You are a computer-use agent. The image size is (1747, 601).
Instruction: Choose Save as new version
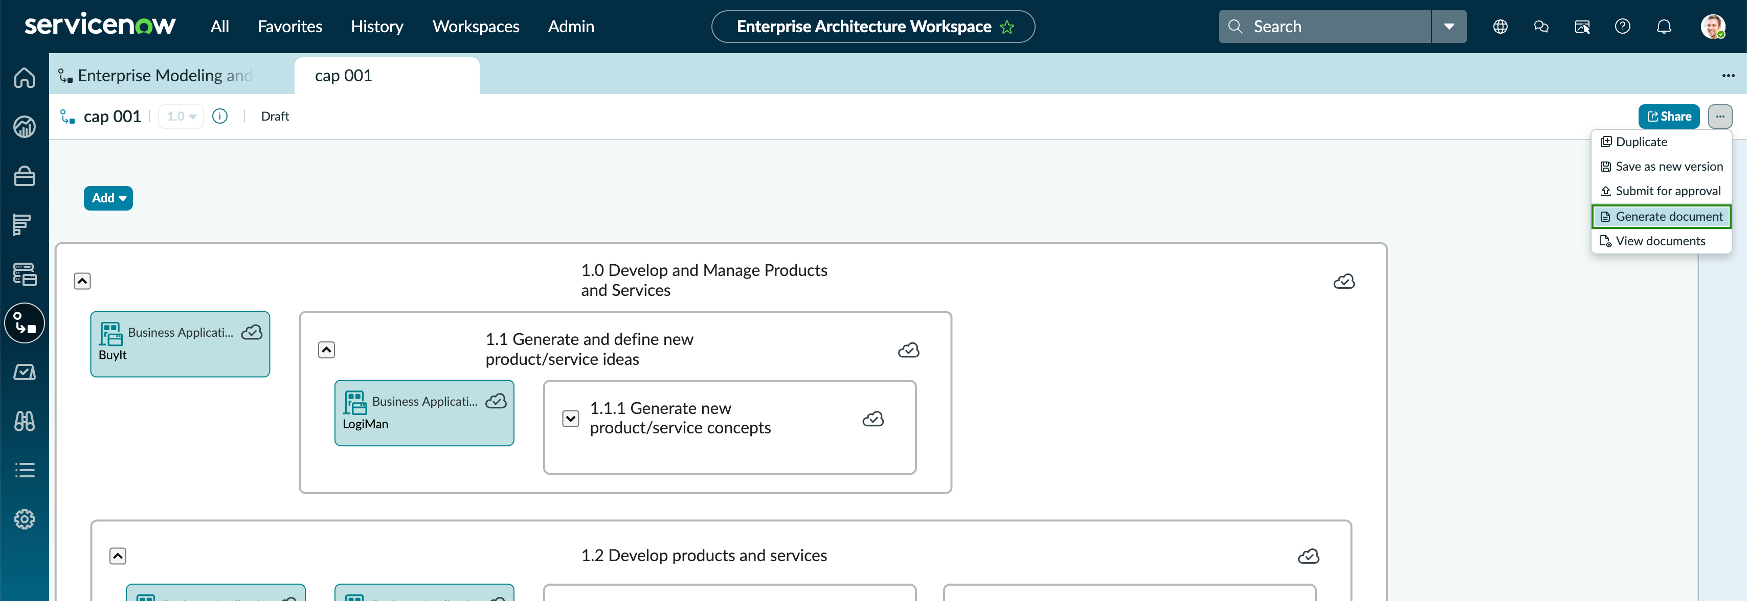1661,166
